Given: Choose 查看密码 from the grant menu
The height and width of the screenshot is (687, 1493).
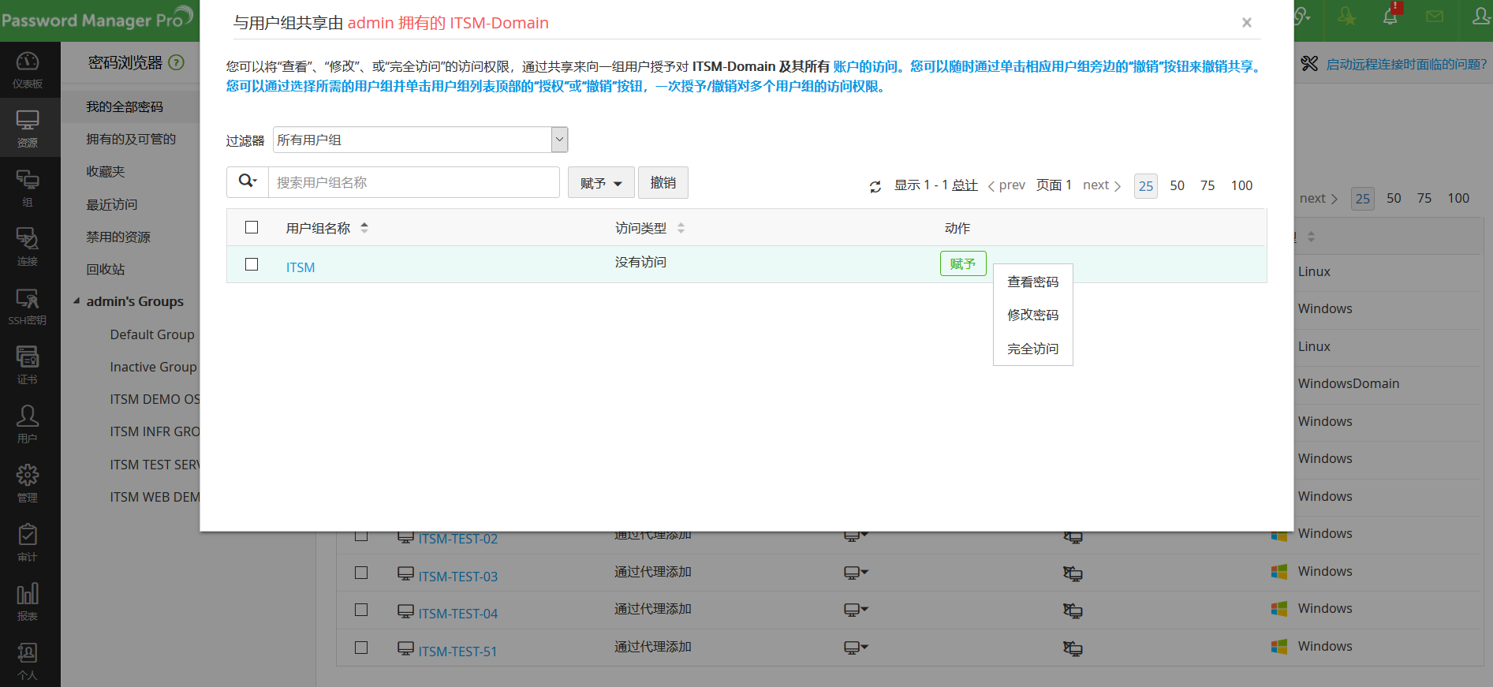Looking at the screenshot, I should click(1033, 282).
